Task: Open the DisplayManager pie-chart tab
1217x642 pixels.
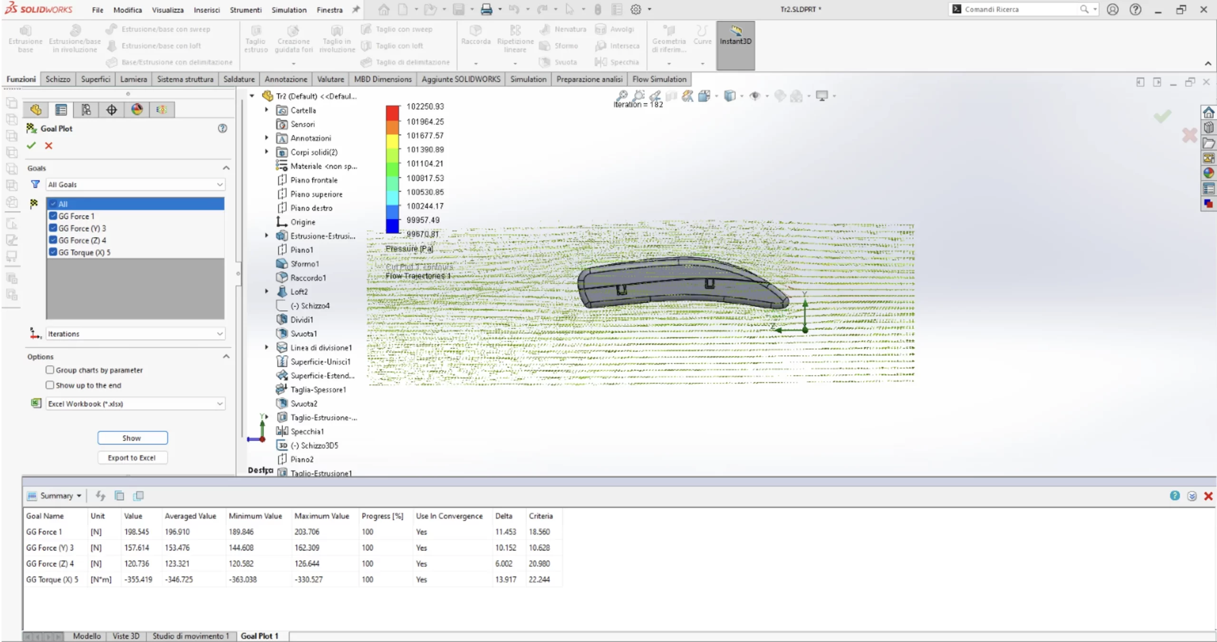Action: click(x=137, y=110)
